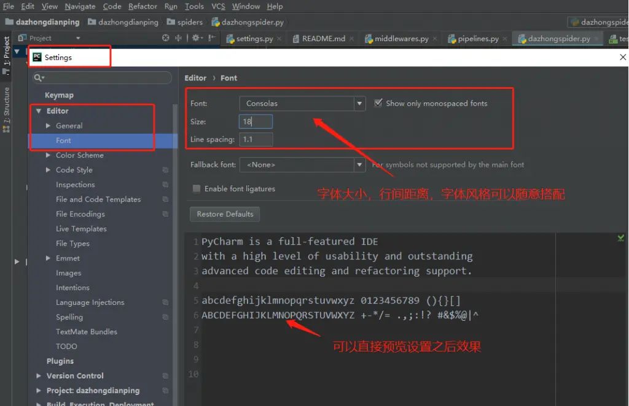629x406 pixels.
Task: Open the Project panel gear settings
Action: click(197, 37)
